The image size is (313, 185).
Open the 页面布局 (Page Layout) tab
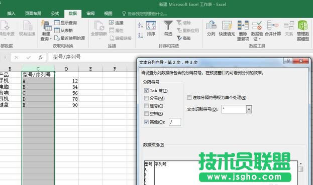(x=33, y=14)
